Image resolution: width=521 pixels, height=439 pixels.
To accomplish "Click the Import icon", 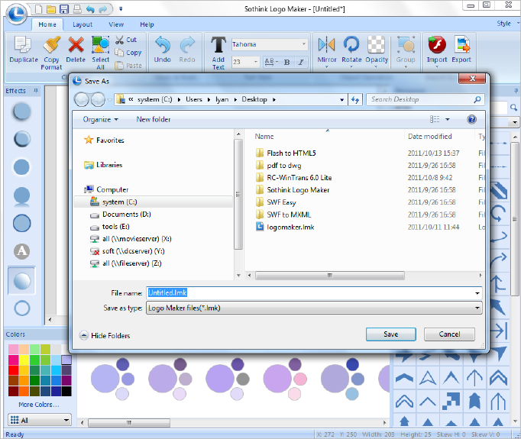I will tap(437, 46).
